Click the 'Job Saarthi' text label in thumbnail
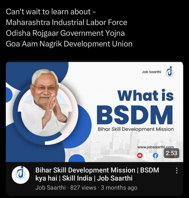The width and height of the screenshot is (189, 198). click(x=151, y=72)
